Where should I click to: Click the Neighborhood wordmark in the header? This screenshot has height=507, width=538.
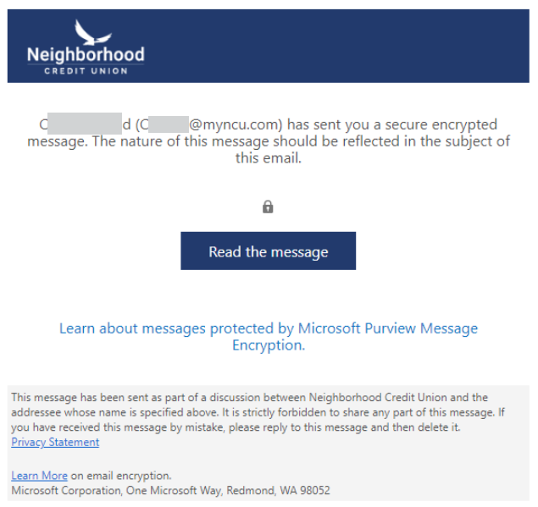pyautogui.click(x=86, y=55)
